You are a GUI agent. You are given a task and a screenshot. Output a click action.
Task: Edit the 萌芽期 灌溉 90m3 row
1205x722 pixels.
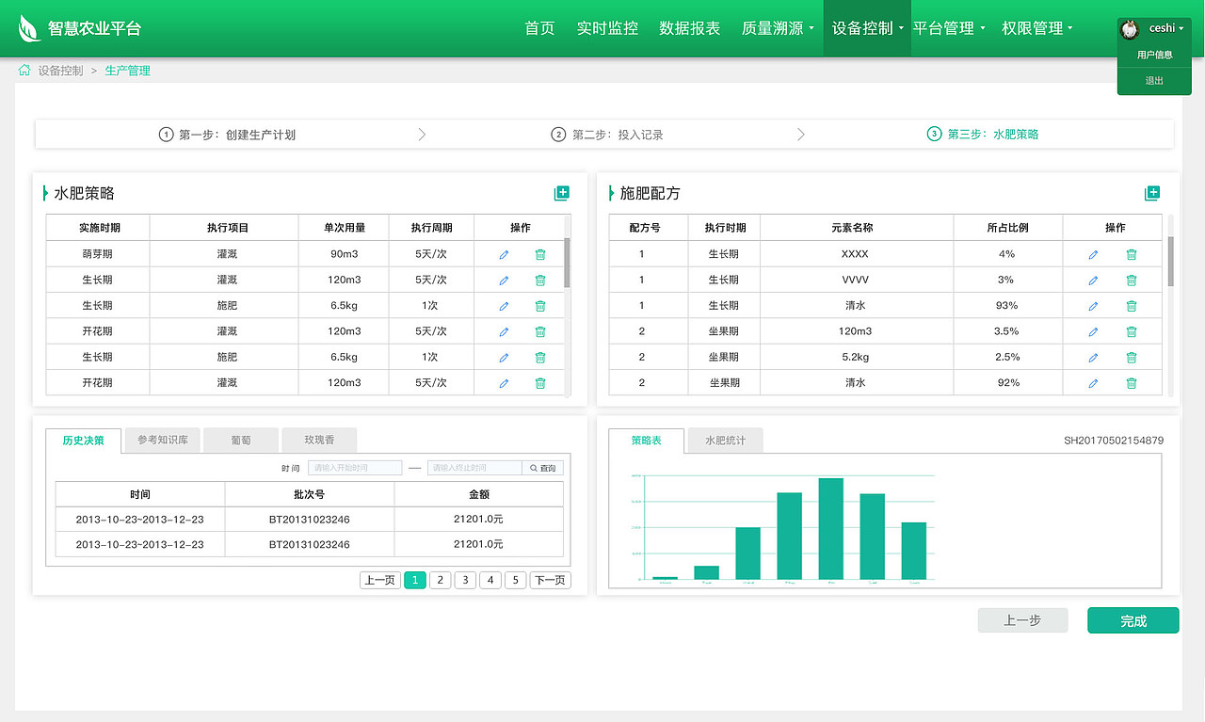click(x=504, y=254)
